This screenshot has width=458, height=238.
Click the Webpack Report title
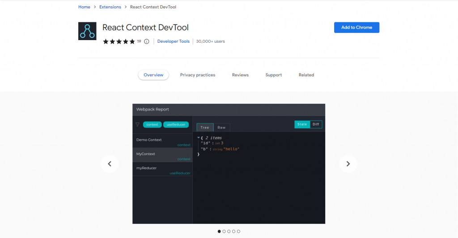pos(153,109)
